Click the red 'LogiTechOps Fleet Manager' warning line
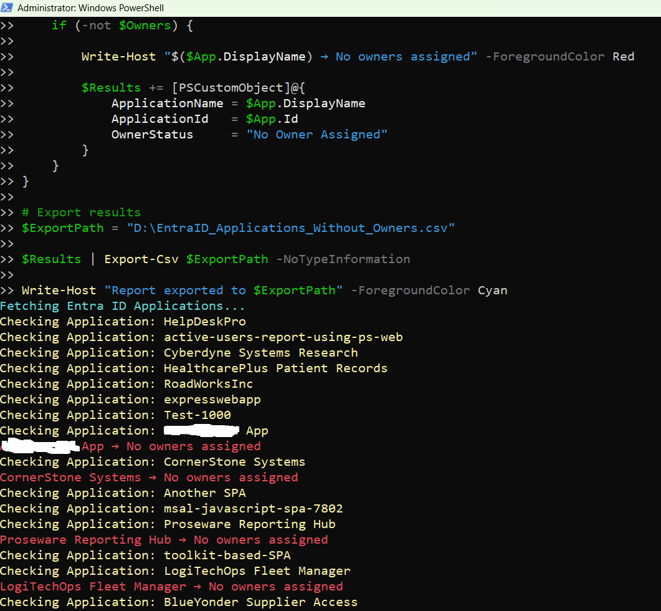The image size is (661, 611). [x=171, y=587]
